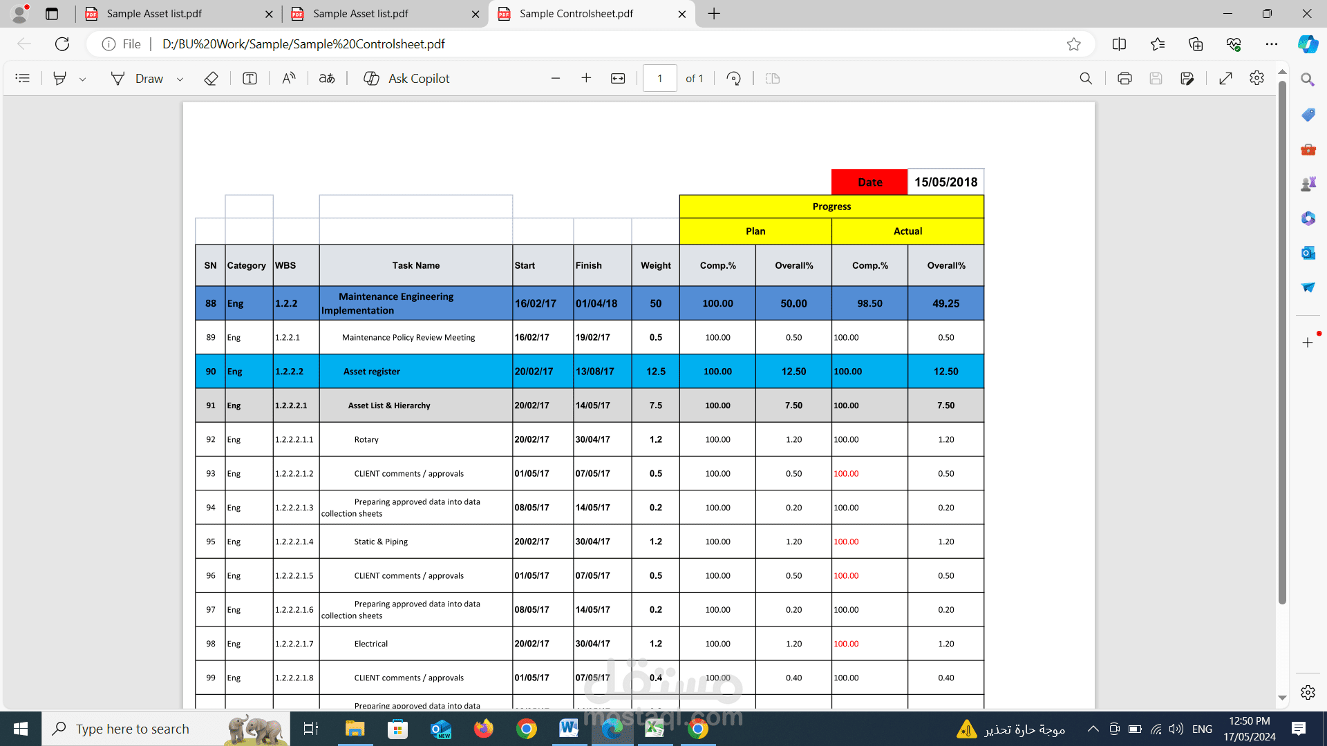Zoom out with the minus icon

tap(556, 79)
